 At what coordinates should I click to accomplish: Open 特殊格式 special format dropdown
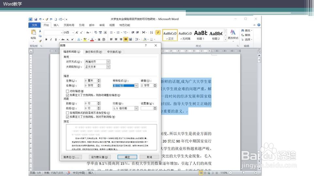[136, 85]
